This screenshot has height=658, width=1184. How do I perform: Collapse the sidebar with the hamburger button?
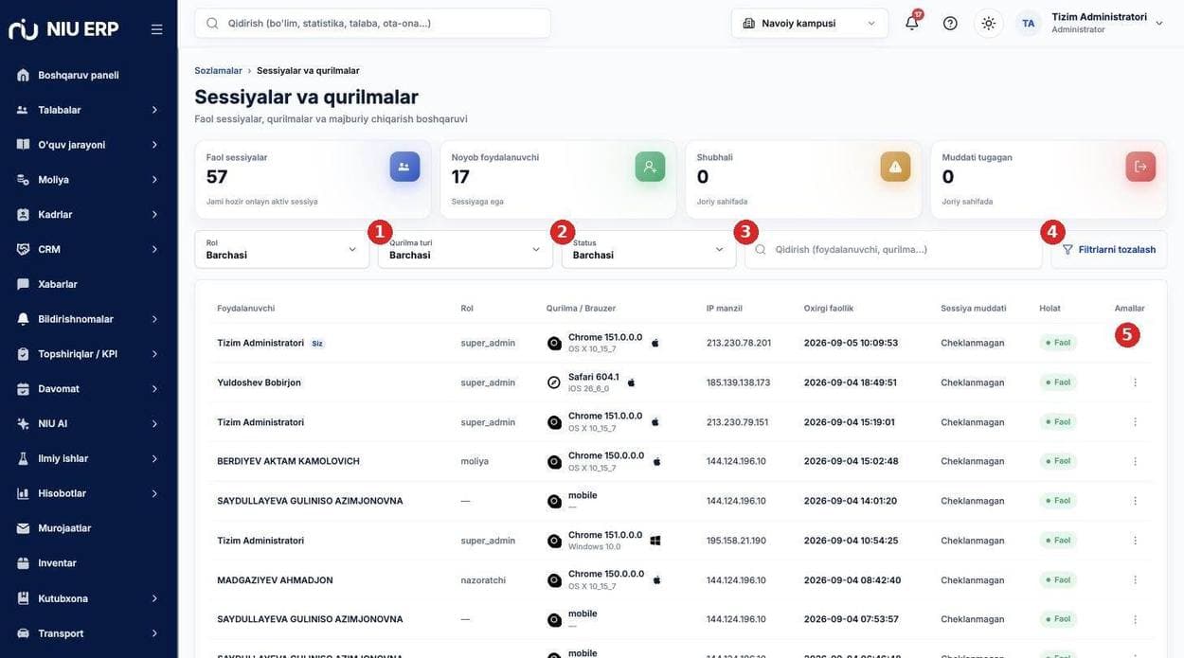[x=156, y=29]
